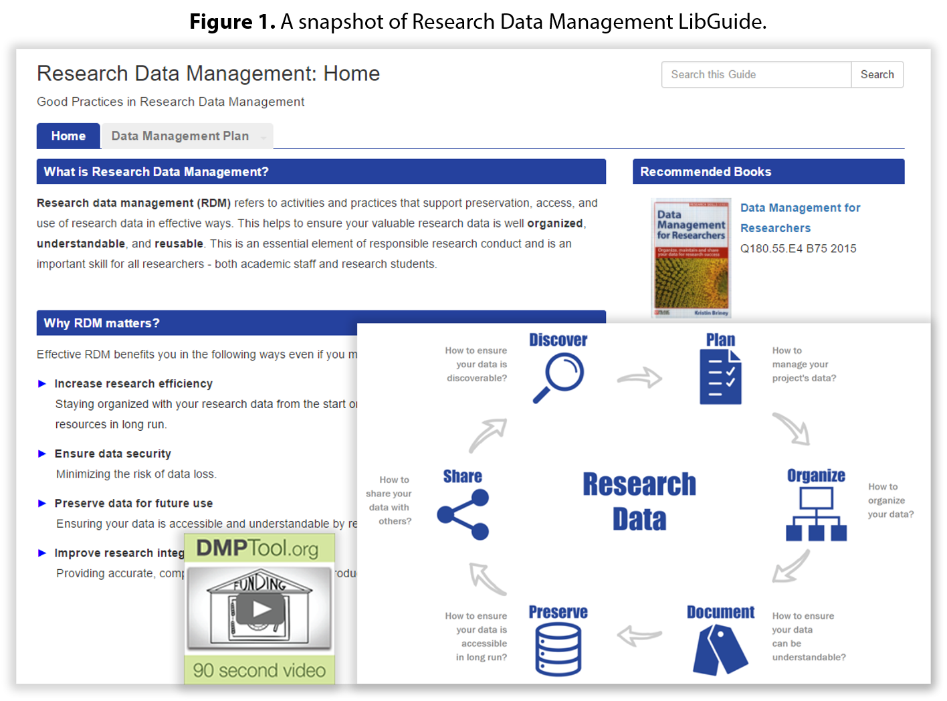Click the Plan label in the diagram
Viewport: 947px width, 701px height.
pyautogui.click(x=720, y=340)
